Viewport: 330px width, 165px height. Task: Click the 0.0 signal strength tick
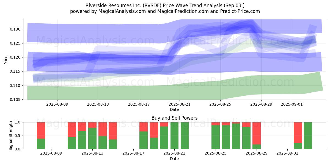pos(18,149)
